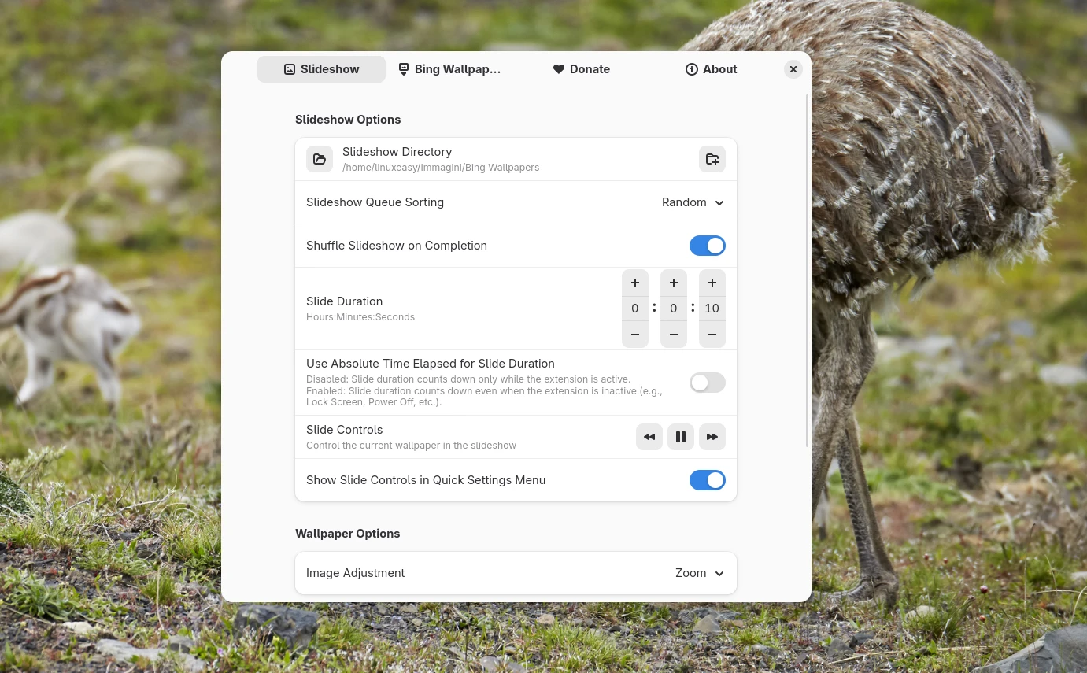Enable Use Absolute Time Elapsed toggle

707,383
